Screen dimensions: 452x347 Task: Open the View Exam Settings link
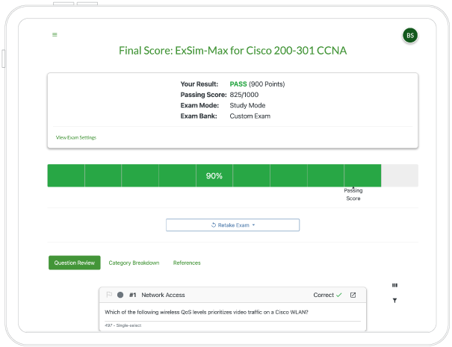[76, 137]
